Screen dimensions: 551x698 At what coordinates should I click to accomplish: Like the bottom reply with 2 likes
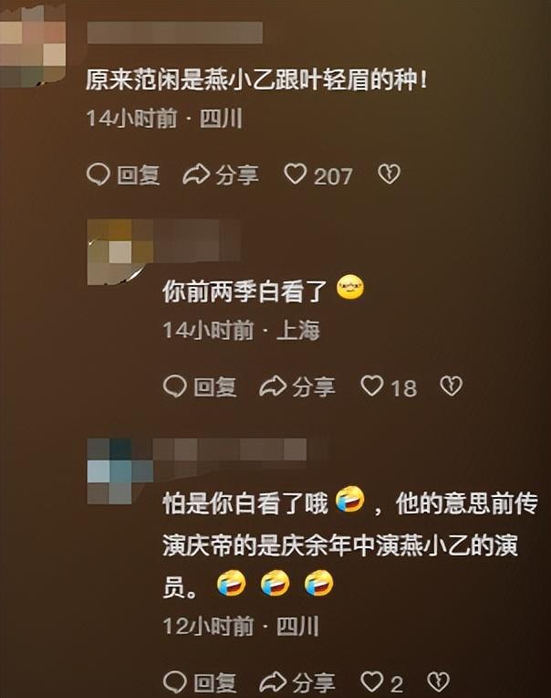pyautogui.click(x=372, y=682)
